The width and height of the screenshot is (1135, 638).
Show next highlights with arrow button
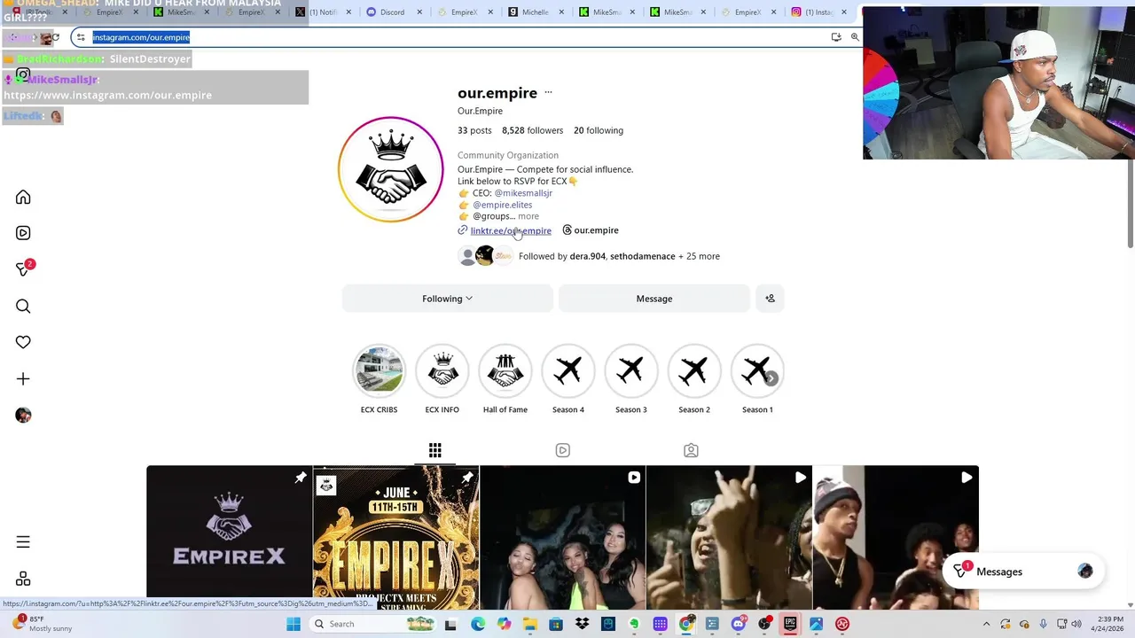(771, 378)
